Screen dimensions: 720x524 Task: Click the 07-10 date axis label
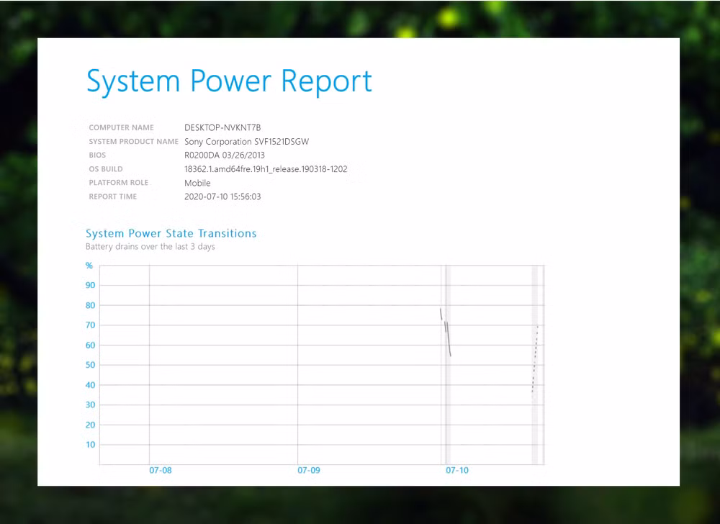pyautogui.click(x=457, y=470)
